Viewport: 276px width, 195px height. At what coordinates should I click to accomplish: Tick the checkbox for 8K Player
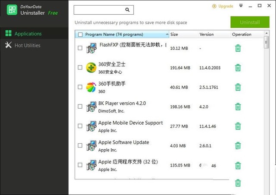80,107
